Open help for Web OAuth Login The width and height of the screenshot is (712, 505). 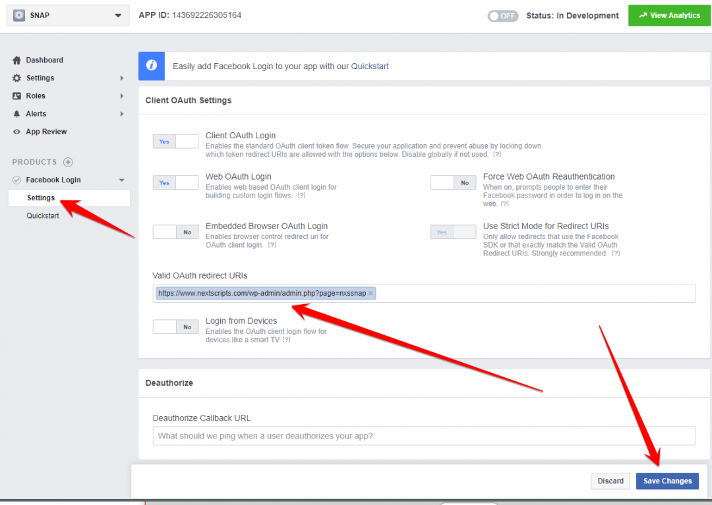tap(301, 196)
